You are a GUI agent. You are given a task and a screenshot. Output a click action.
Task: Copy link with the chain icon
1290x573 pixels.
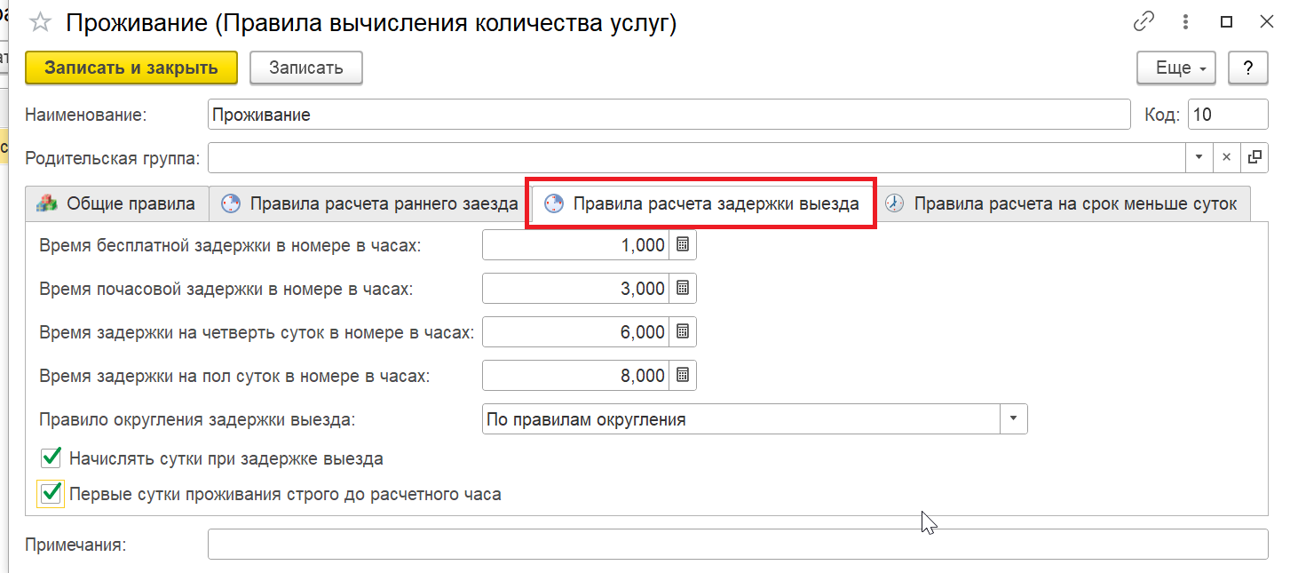point(1144,22)
